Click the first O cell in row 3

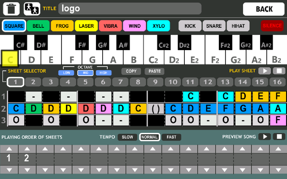[16, 120]
